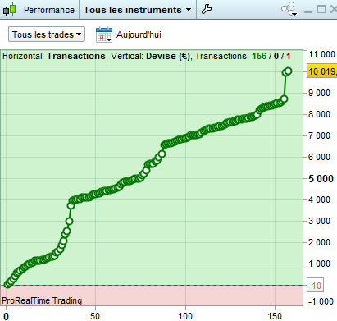Open 'Tous les instruments' dropdown
337x321 pixels.
pos(138,10)
